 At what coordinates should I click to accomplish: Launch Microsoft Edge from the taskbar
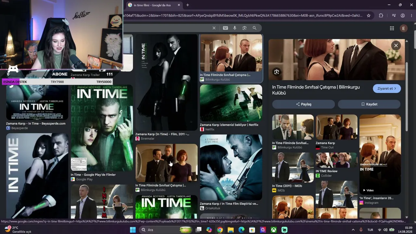tap(241, 230)
